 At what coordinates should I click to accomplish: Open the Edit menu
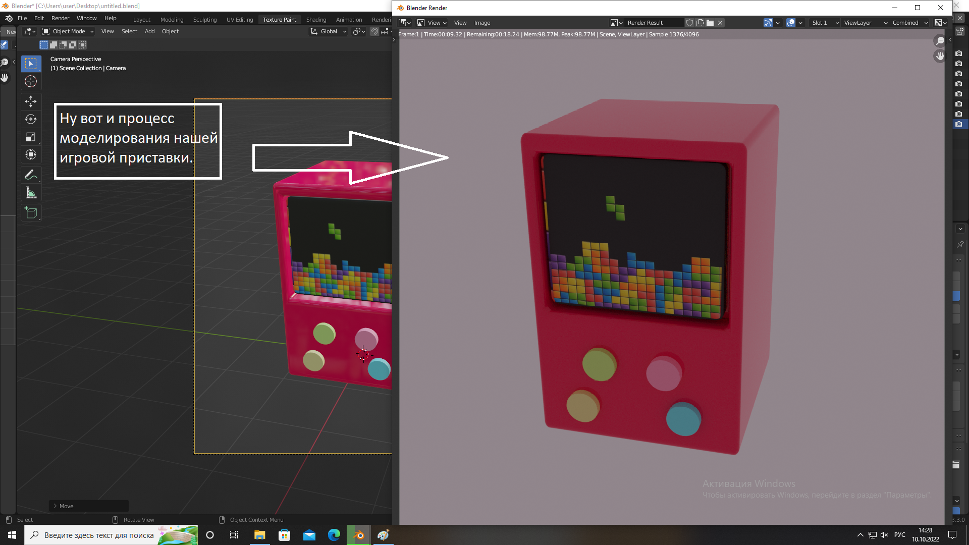pos(39,18)
